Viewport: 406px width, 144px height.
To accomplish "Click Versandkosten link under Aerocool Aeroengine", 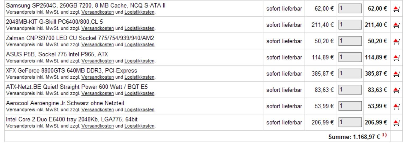I will click(98, 110).
